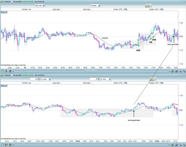Click the third bottom-toolbar icon of bottom chart

pos(10,145)
